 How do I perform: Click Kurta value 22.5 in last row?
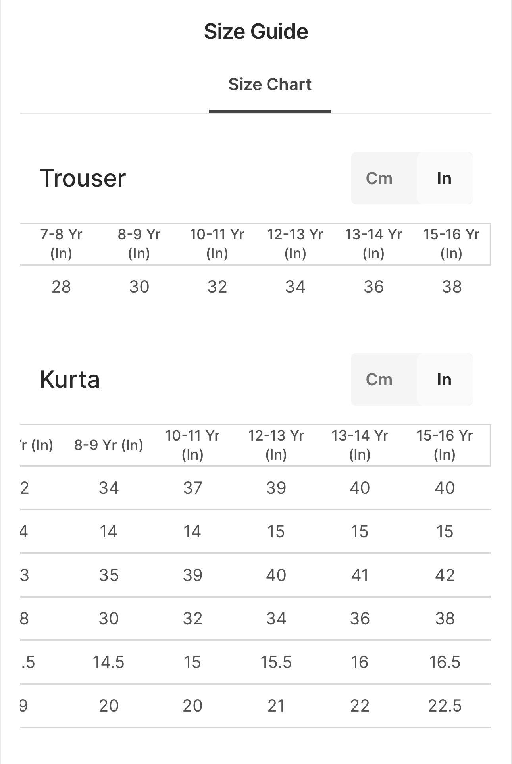[445, 706]
